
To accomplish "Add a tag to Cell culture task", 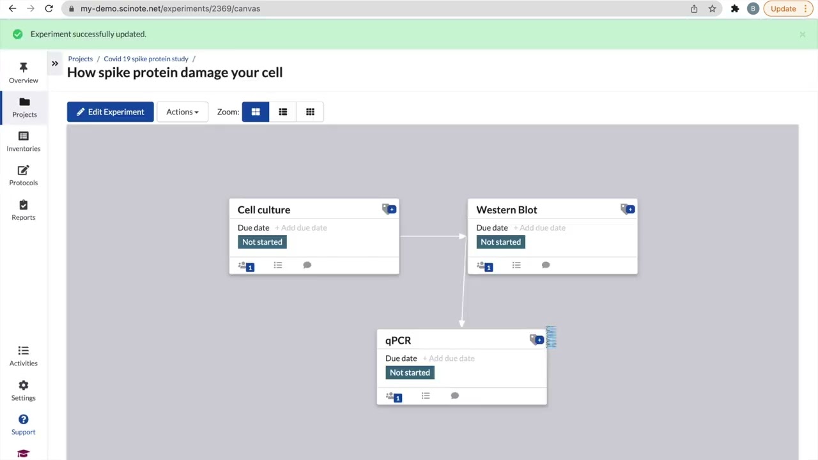I will coord(389,209).
